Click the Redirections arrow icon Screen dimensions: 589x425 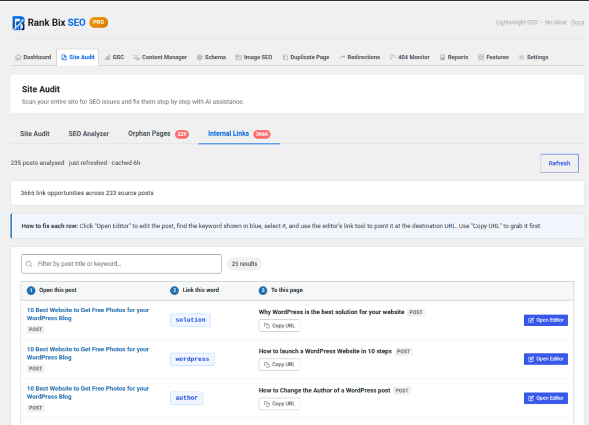coord(342,58)
